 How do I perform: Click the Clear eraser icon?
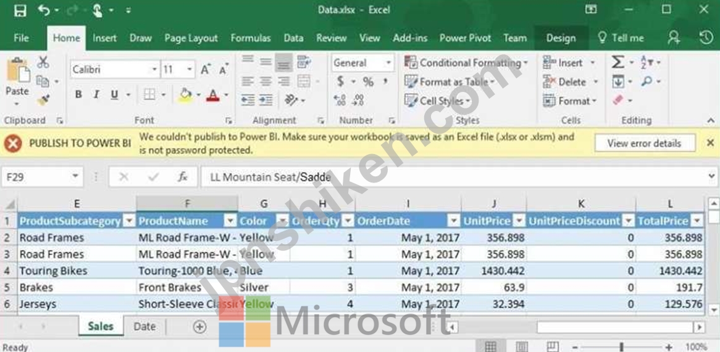click(x=618, y=100)
